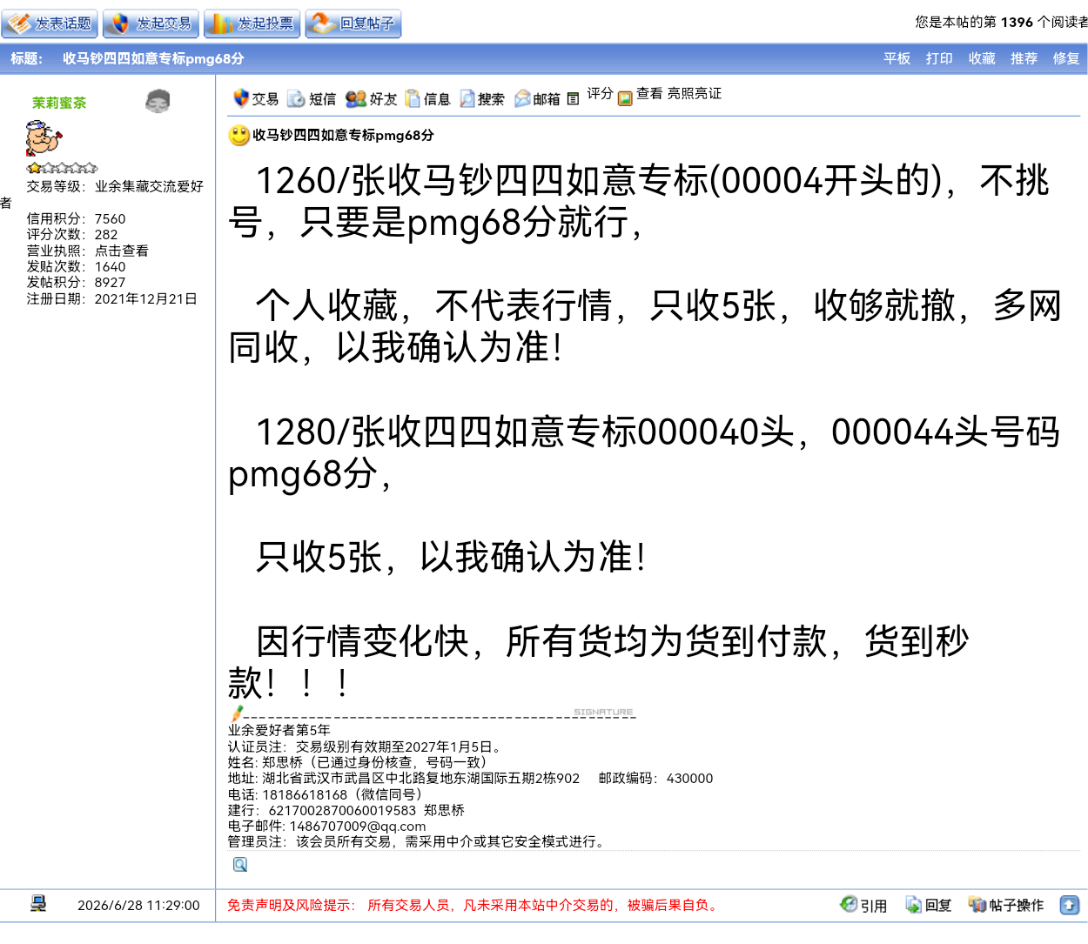This screenshot has width=1088, height=944.
Task: Open 帖子操作 post actions
Action: 1006,905
